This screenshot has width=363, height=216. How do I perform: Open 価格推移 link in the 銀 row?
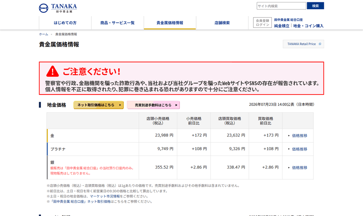(x=299, y=168)
